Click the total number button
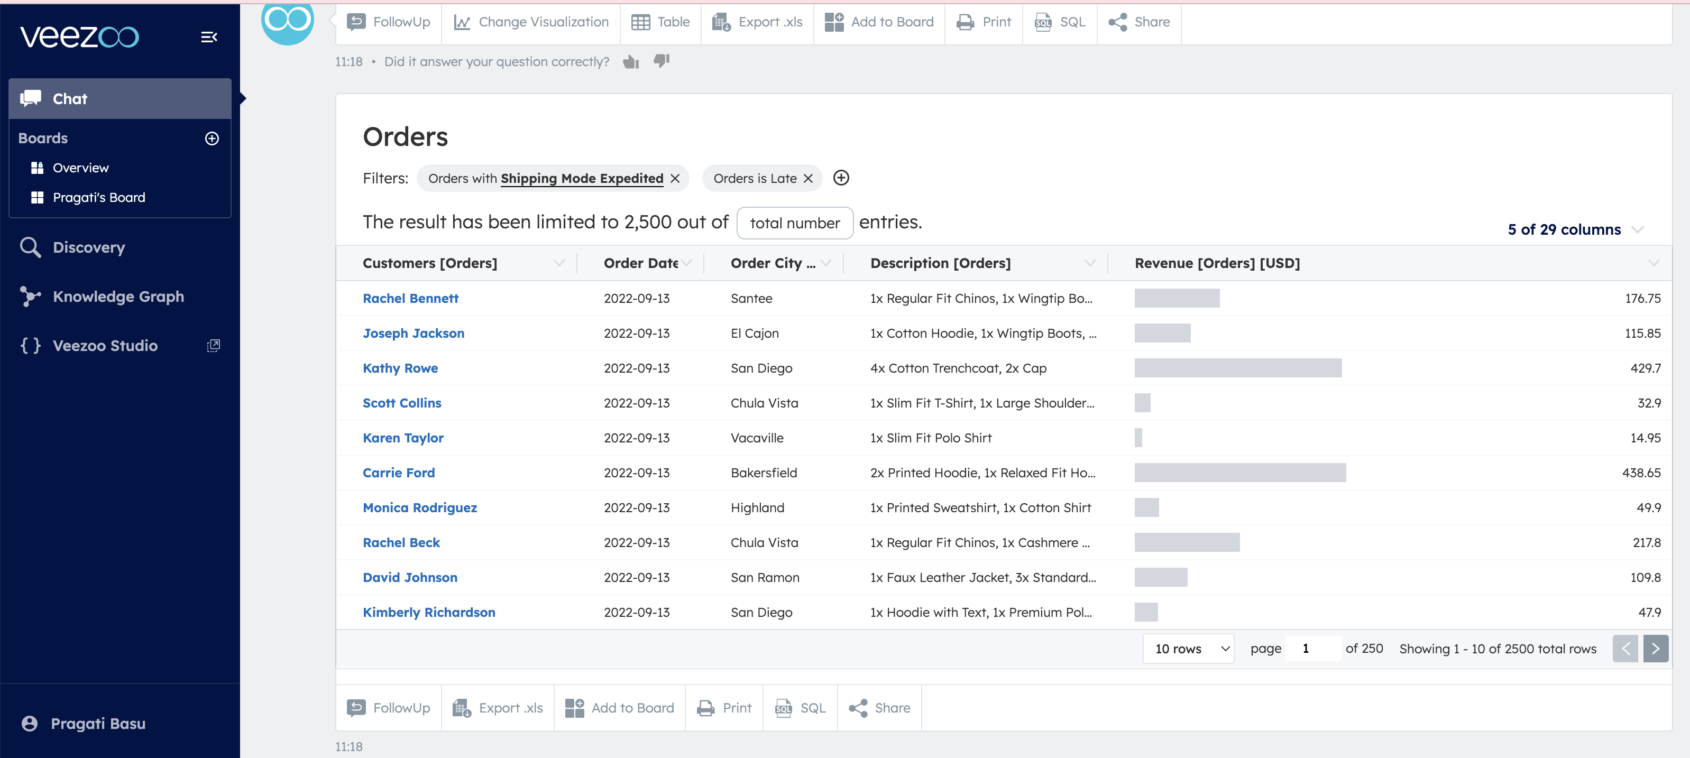The image size is (1690, 758). coord(794,223)
